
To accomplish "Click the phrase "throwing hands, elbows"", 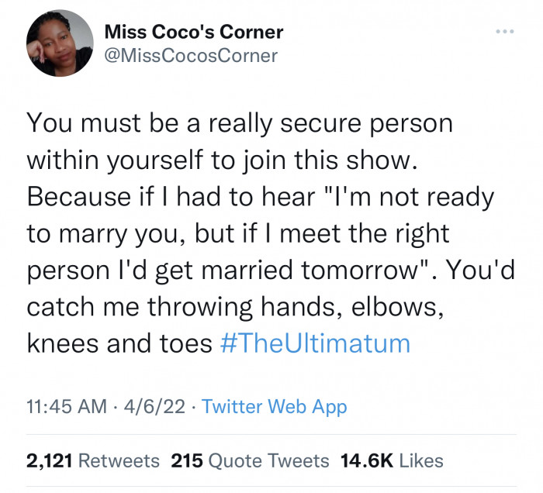I will [296, 307].
